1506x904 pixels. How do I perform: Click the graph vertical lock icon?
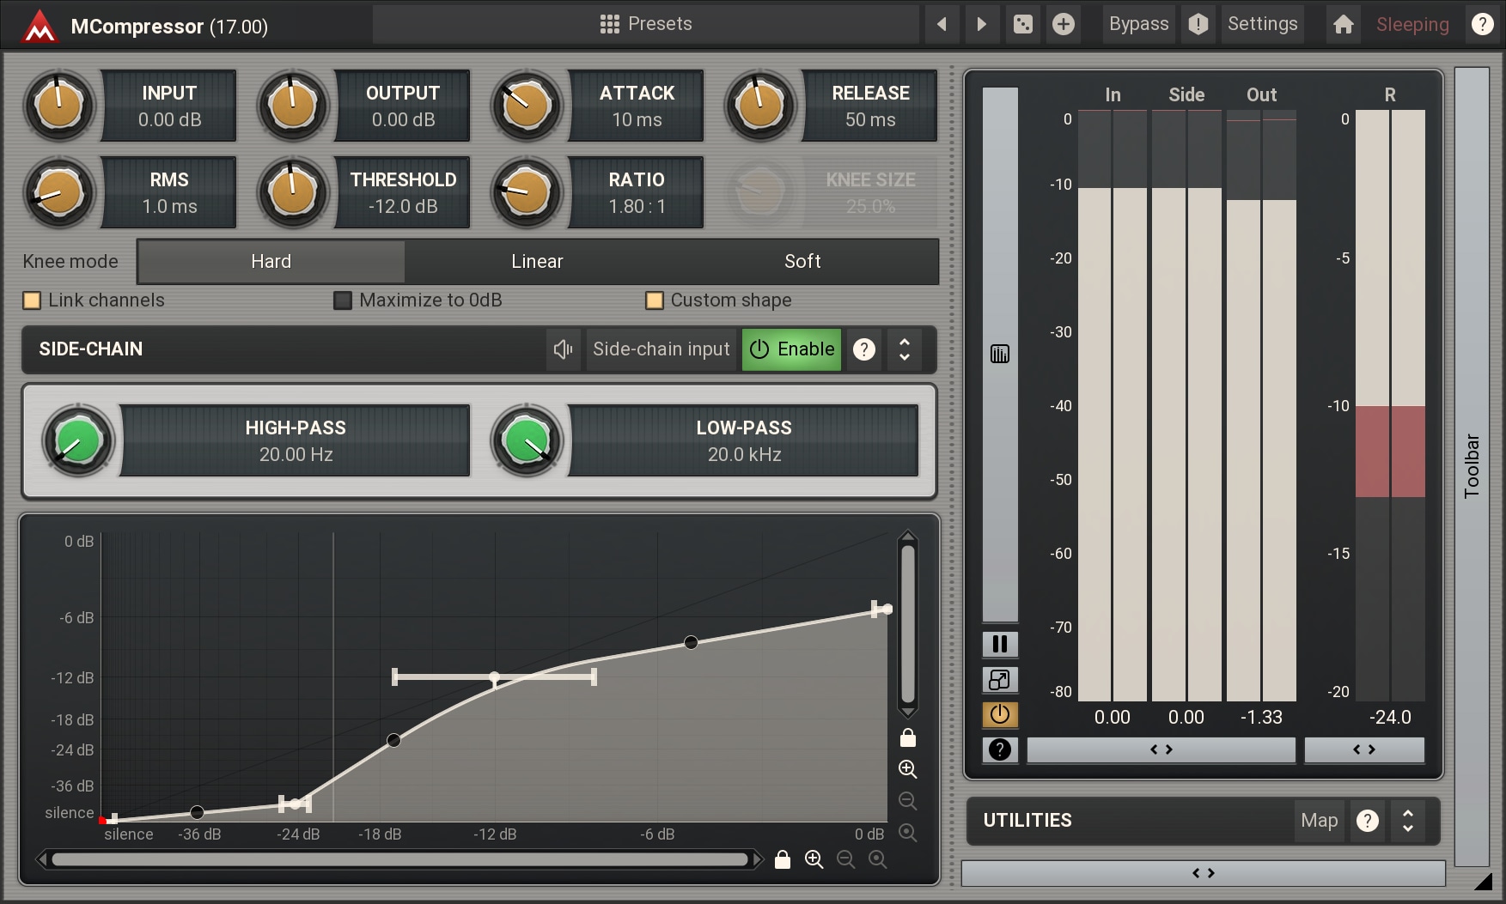[908, 738]
